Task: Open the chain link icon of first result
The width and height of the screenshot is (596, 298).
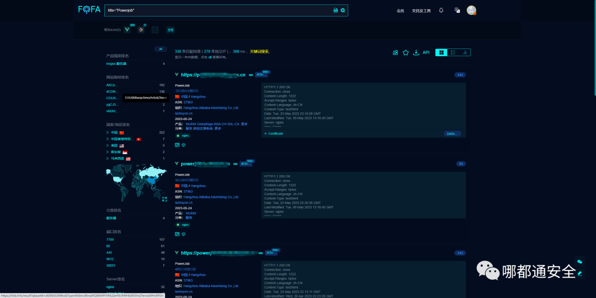Action: [251, 75]
